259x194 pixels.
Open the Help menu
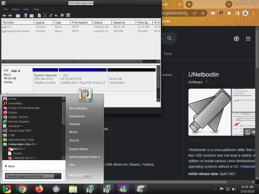36,9
